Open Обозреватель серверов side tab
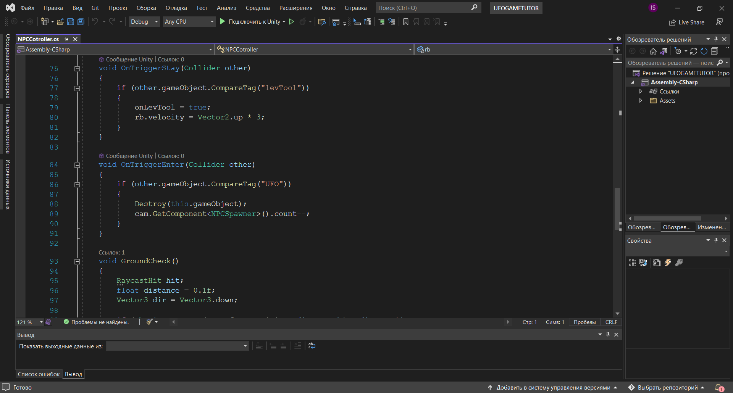 tap(8, 66)
